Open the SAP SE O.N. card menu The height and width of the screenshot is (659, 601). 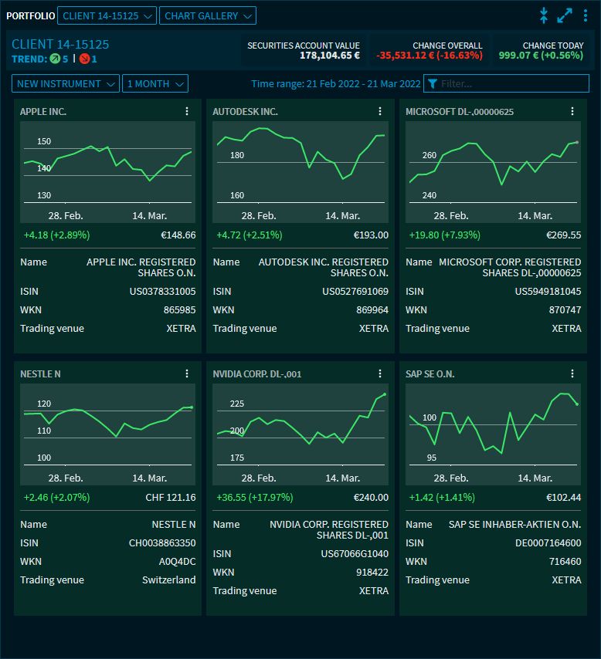pyautogui.click(x=572, y=373)
